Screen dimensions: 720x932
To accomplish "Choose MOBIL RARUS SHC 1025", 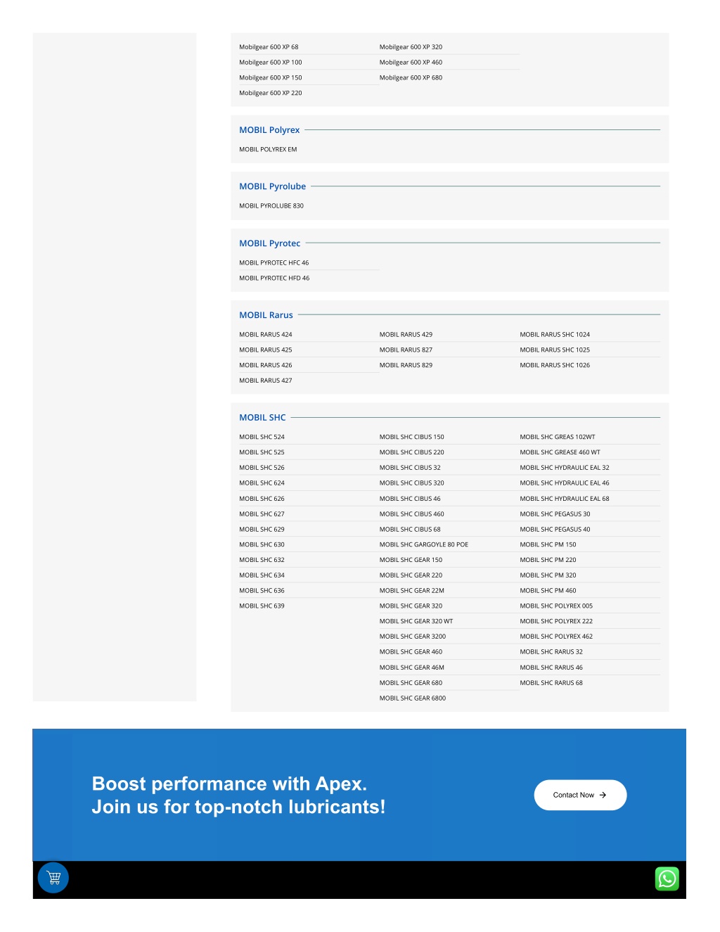I will point(555,350).
